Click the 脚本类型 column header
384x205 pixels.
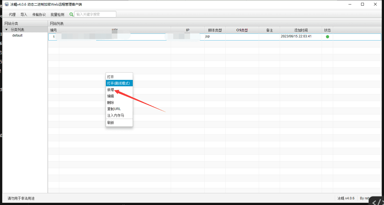click(x=215, y=30)
